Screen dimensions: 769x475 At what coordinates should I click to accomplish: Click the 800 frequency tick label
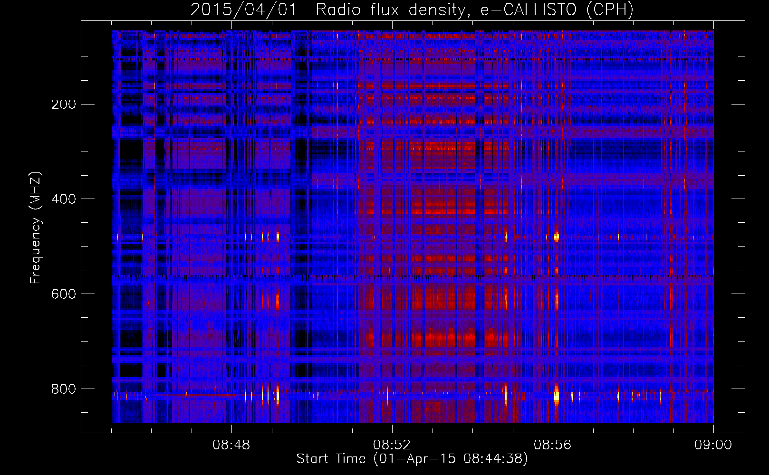(x=64, y=389)
